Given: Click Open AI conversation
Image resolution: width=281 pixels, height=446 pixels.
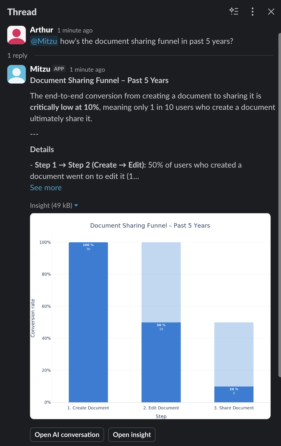Looking at the screenshot, I should [x=67, y=435].
